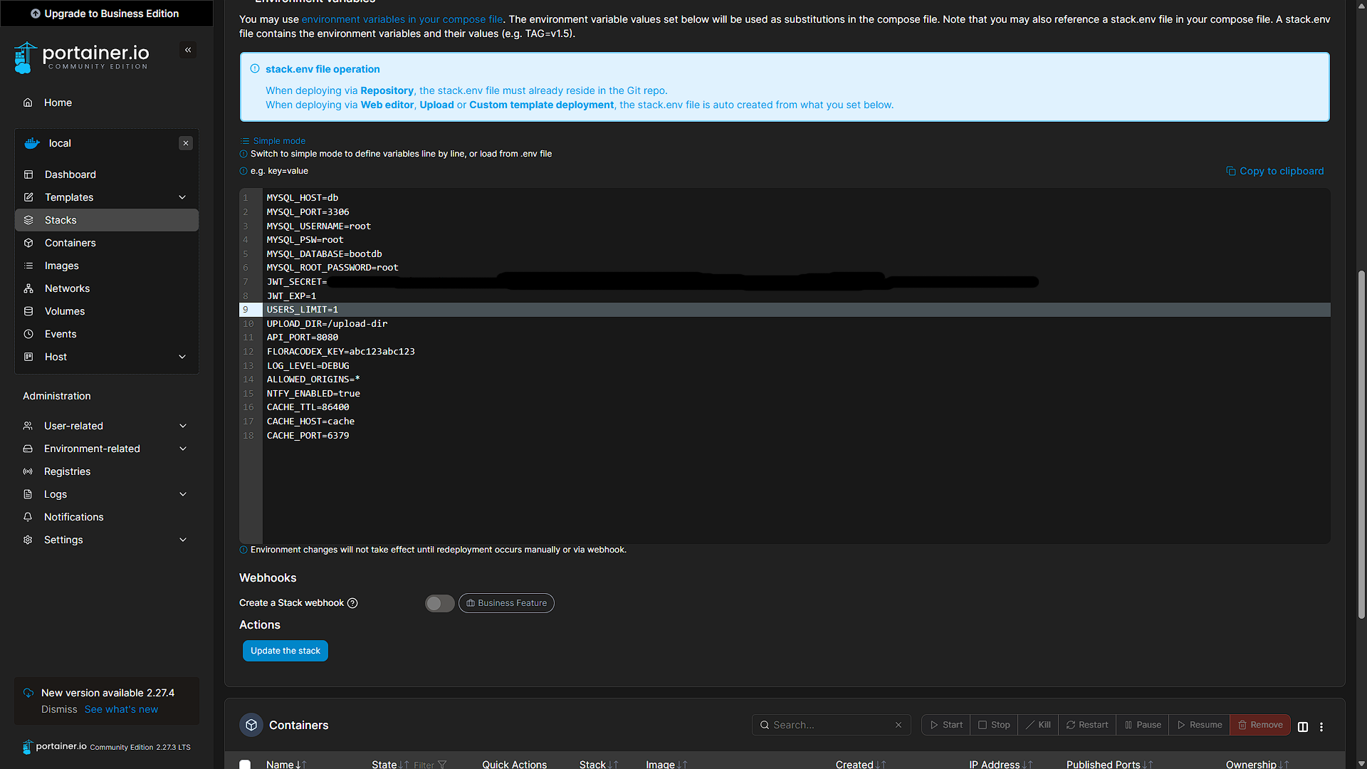This screenshot has width=1367, height=769.
Task: Open environment variables in compose file link
Action: point(402,19)
